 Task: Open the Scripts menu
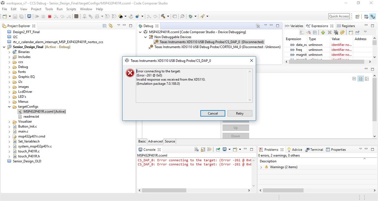click(x=71, y=9)
